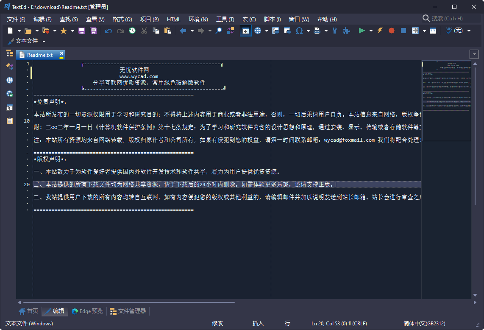Start macro recording with the red record icon

[x=391, y=31]
